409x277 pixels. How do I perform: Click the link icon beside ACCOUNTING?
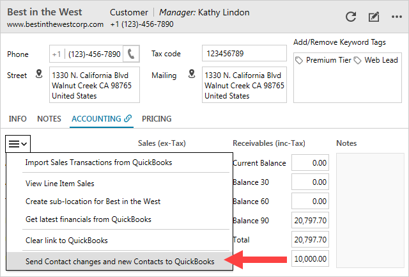click(x=128, y=119)
